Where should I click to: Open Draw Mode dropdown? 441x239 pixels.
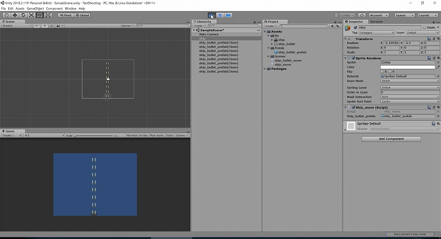tap(410, 81)
